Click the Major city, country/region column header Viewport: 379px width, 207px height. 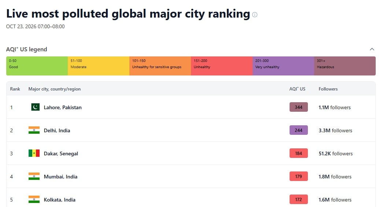(x=54, y=89)
